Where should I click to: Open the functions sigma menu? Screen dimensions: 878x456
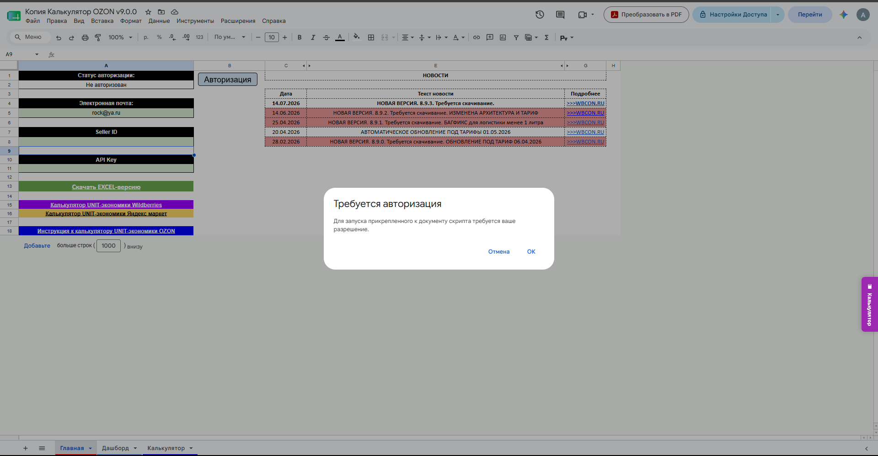546,37
